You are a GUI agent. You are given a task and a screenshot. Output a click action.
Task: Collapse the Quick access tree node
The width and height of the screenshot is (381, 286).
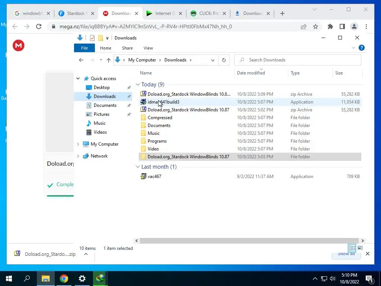(78, 79)
